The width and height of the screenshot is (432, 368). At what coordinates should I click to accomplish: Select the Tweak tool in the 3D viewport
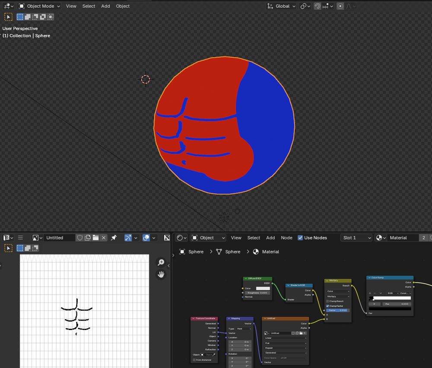tap(8, 17)
